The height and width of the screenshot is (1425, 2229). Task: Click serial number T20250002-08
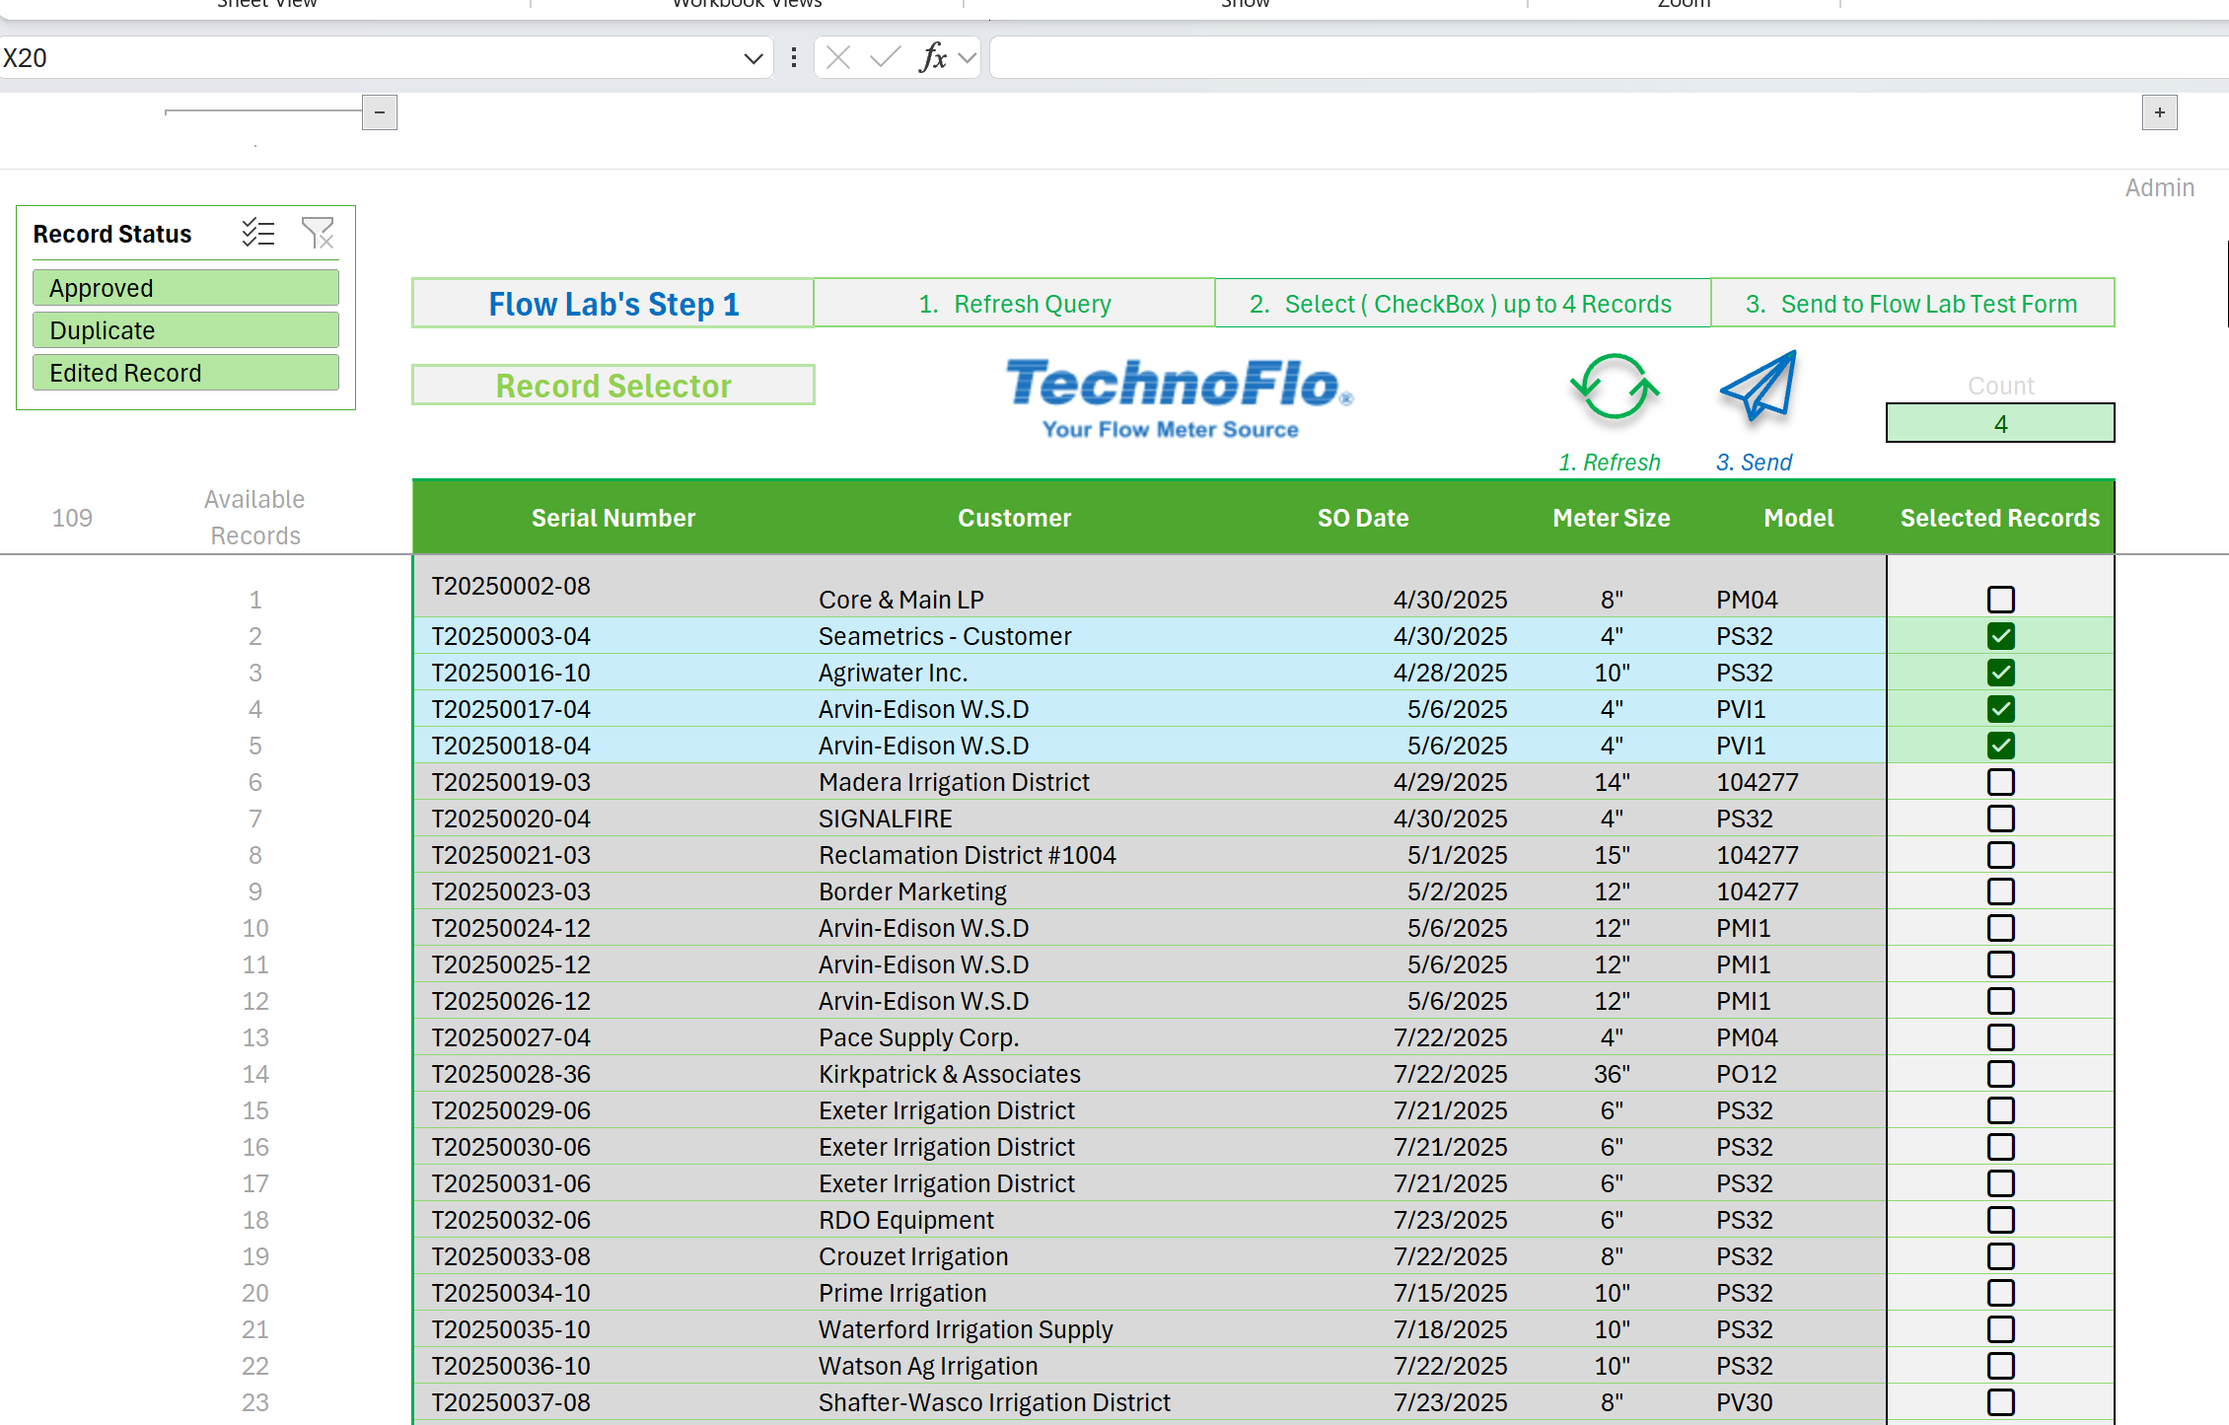[511, 586]
